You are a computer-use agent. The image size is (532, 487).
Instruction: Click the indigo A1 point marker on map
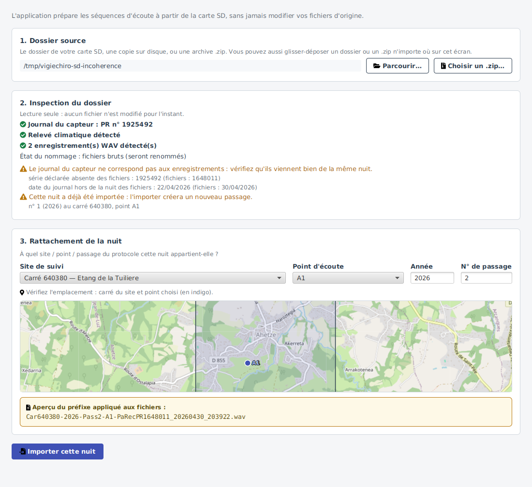click(x=248, y=363)
